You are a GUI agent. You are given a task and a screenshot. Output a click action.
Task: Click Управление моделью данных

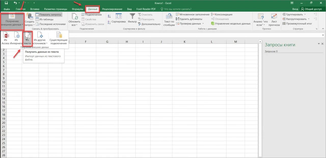click(x=231, y=24)
